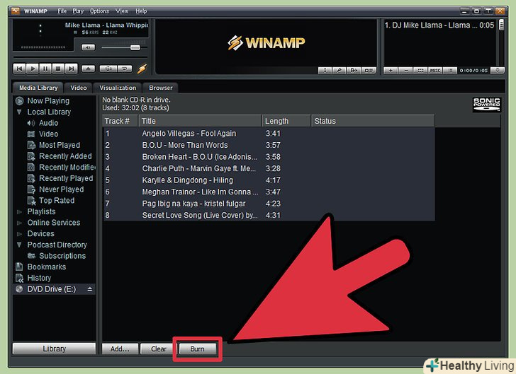Switch to the Browser tab
The width and height of the screenshot is (516, 374).
tap(161, 88)
